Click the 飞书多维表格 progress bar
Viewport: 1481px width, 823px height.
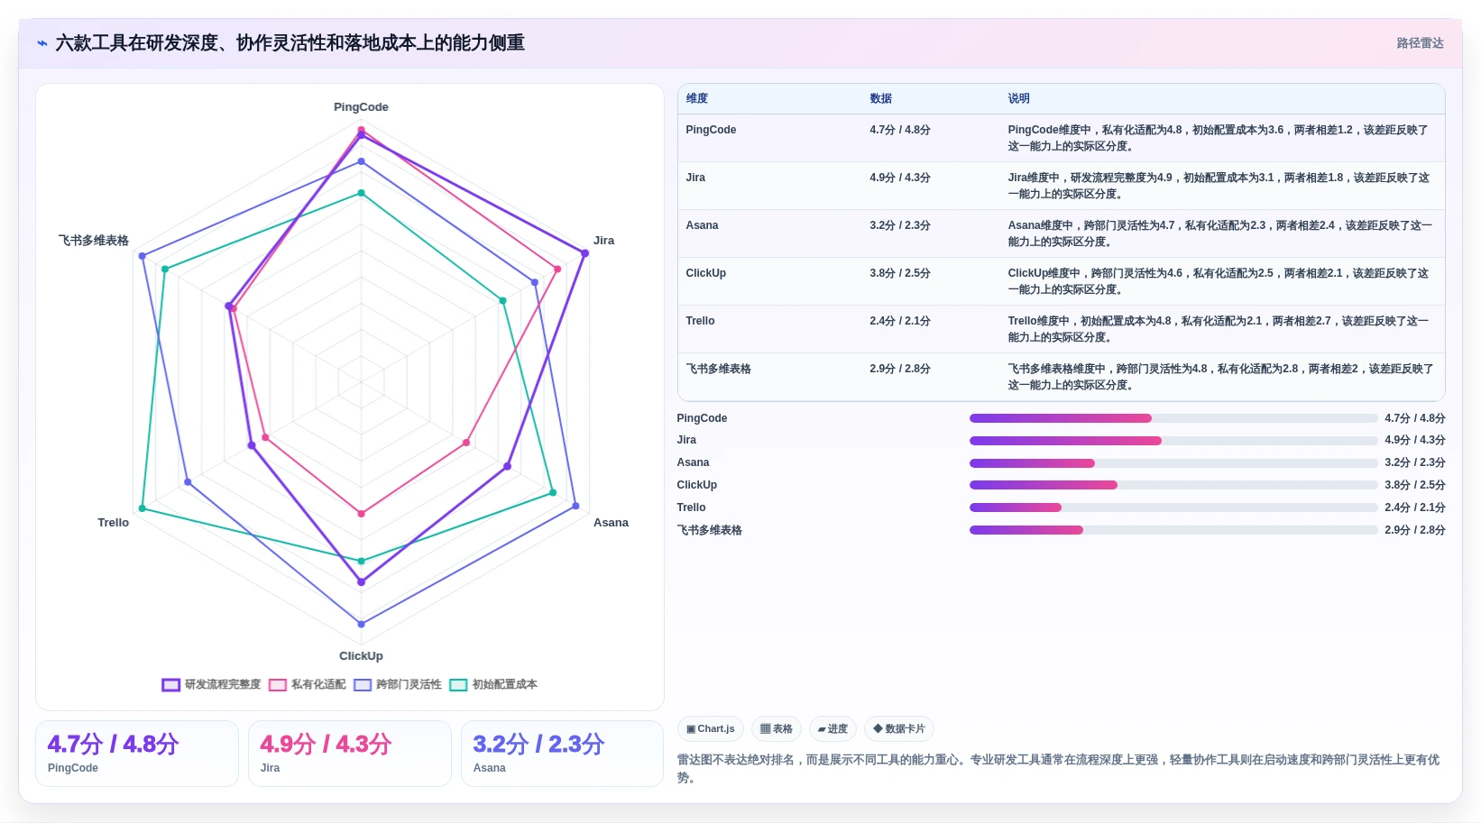[x=1173, y=530]
